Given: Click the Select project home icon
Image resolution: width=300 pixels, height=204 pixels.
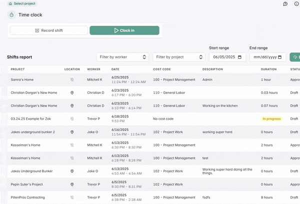Looking at the screenshot, I should (x=10, y=3).
